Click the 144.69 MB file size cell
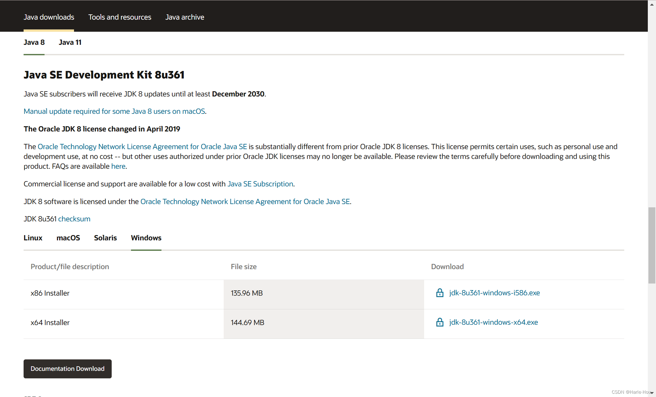This screenshot has height=397, width=656. [324, 324]
